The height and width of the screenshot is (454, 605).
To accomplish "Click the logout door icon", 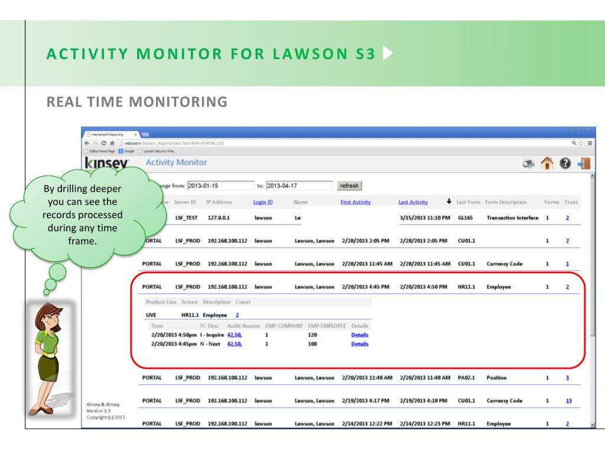I will (584, 163).
